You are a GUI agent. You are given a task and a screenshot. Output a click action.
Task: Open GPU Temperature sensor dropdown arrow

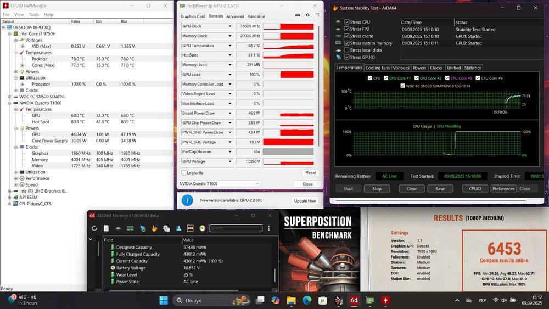pos(230,46)
